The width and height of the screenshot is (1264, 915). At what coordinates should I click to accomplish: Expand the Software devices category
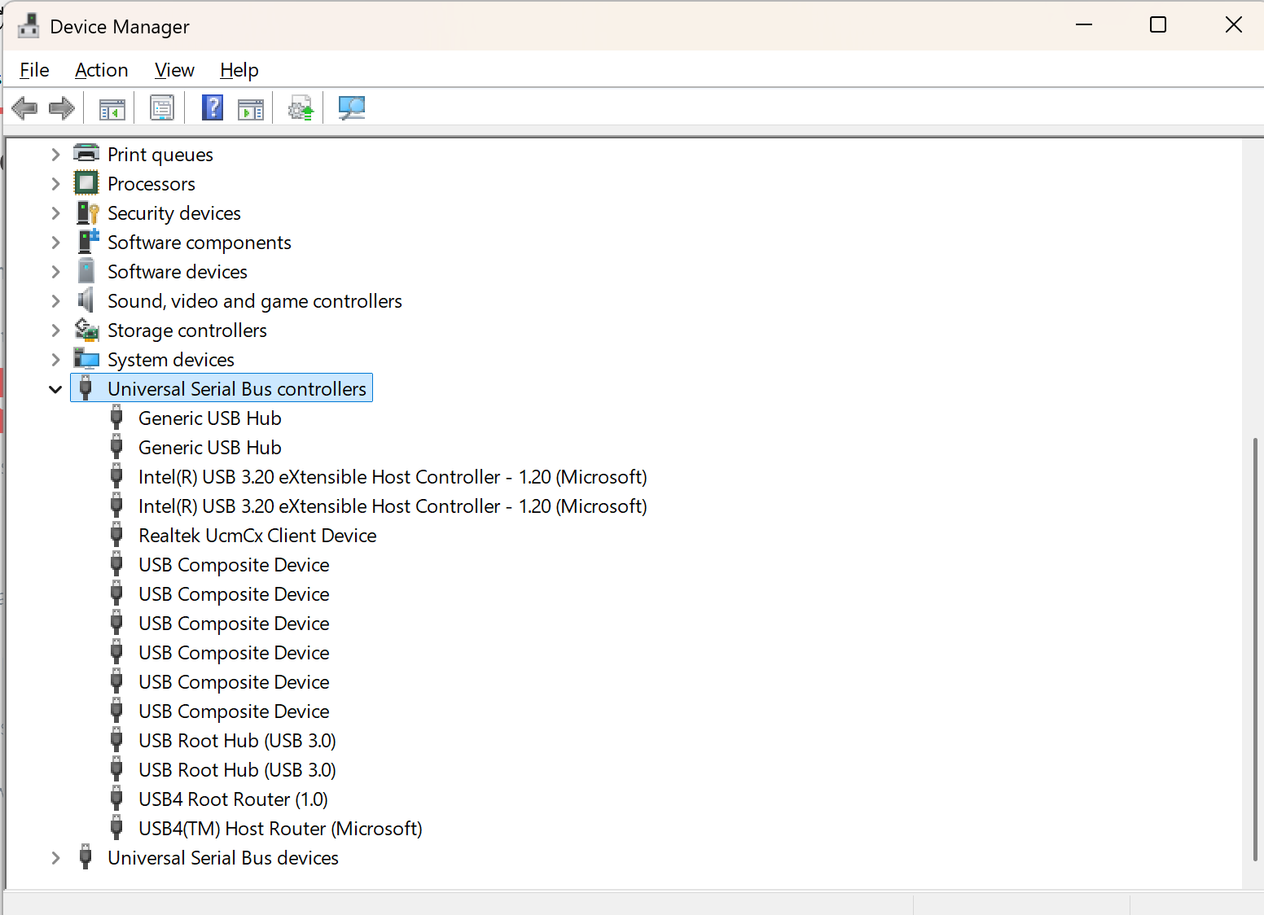[x=55, y=271]
